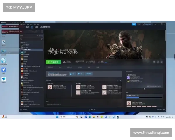The height and width of the screenshot is (140, 175).
Task: Open the Steam notifications bell icon
Action: pyautogui.click(x=139, y=24)
